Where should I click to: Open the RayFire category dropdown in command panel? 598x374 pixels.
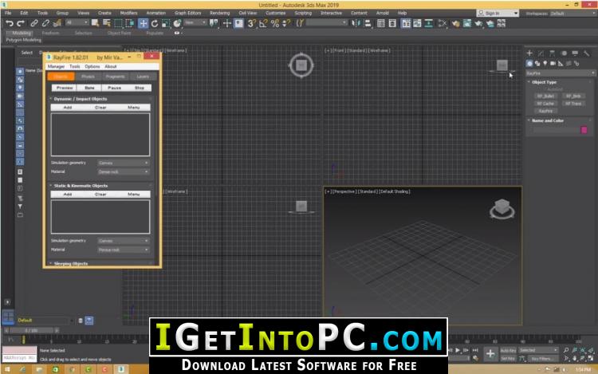tap(561, 73)
